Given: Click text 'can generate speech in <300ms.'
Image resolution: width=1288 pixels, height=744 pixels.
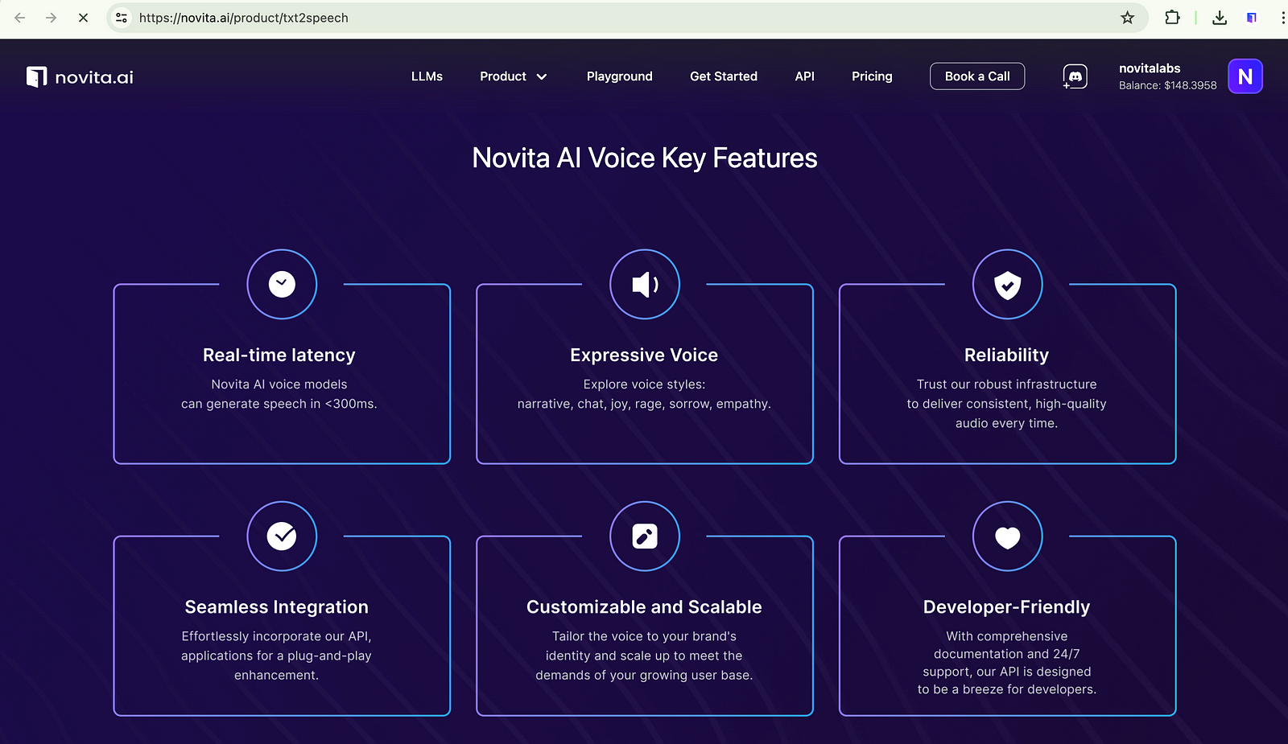Looking at the screenshot, I should [279, 404].
